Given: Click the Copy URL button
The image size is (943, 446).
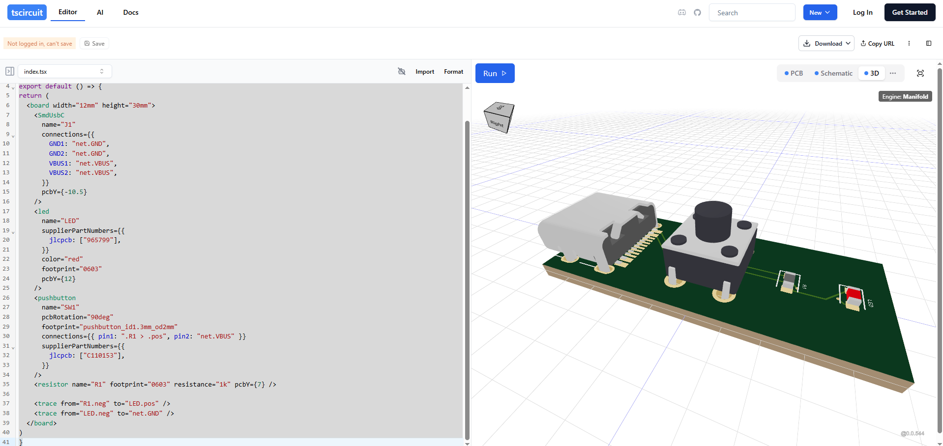Looking at the screenshot, I should tap(878, 43).
